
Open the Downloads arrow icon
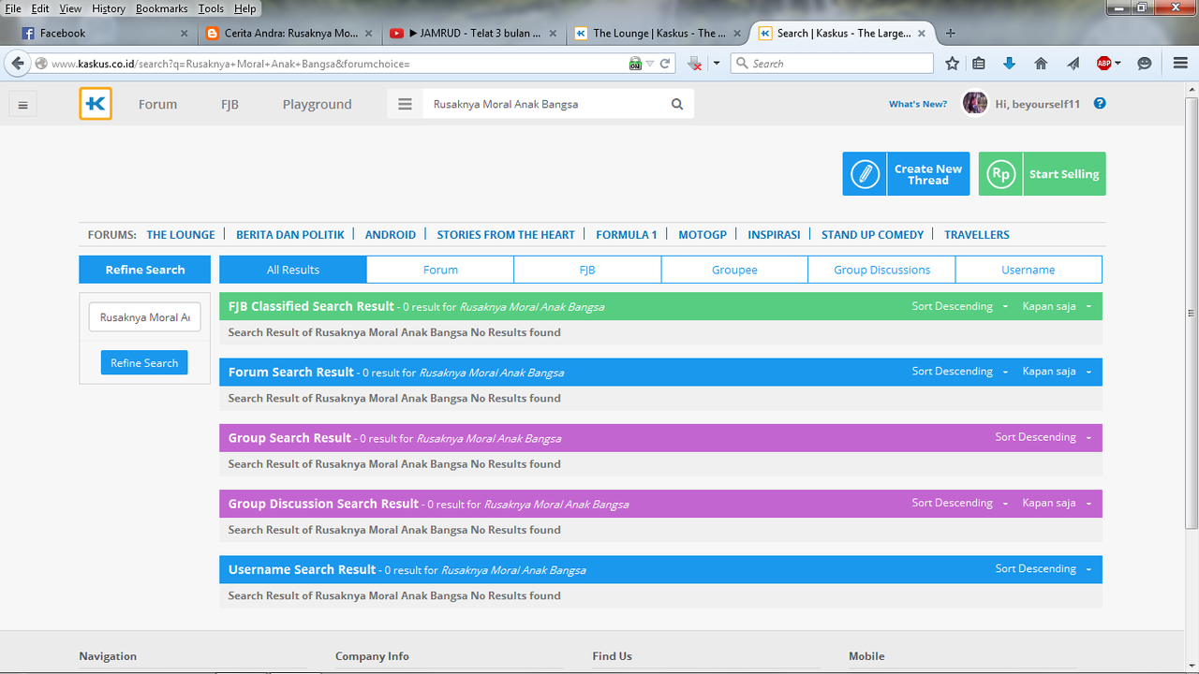pyautogui.click(x=1009, y=64)
